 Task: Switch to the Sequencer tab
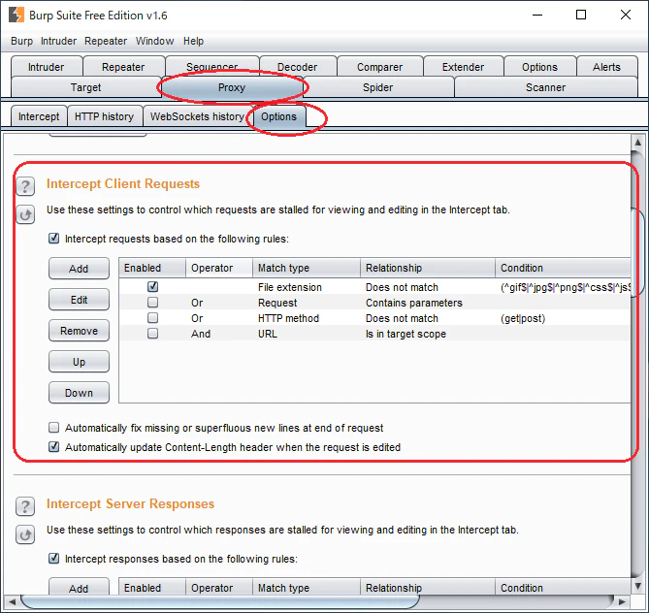point(211,65)
